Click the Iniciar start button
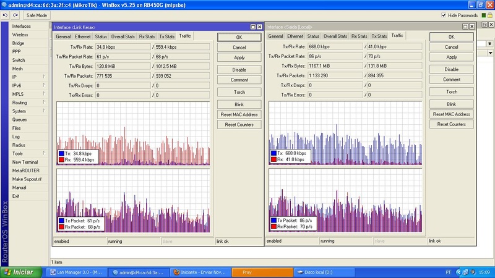This screenshot has width=495, height=278. (21, 272)
